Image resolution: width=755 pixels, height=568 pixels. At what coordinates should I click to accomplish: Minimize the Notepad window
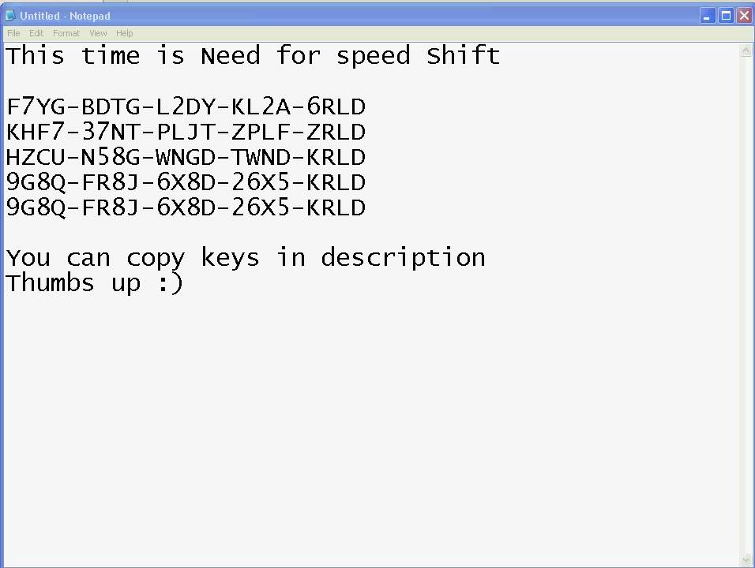708,15
